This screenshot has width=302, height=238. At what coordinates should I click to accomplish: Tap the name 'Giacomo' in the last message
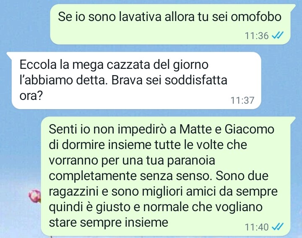[x=250, y=129]
